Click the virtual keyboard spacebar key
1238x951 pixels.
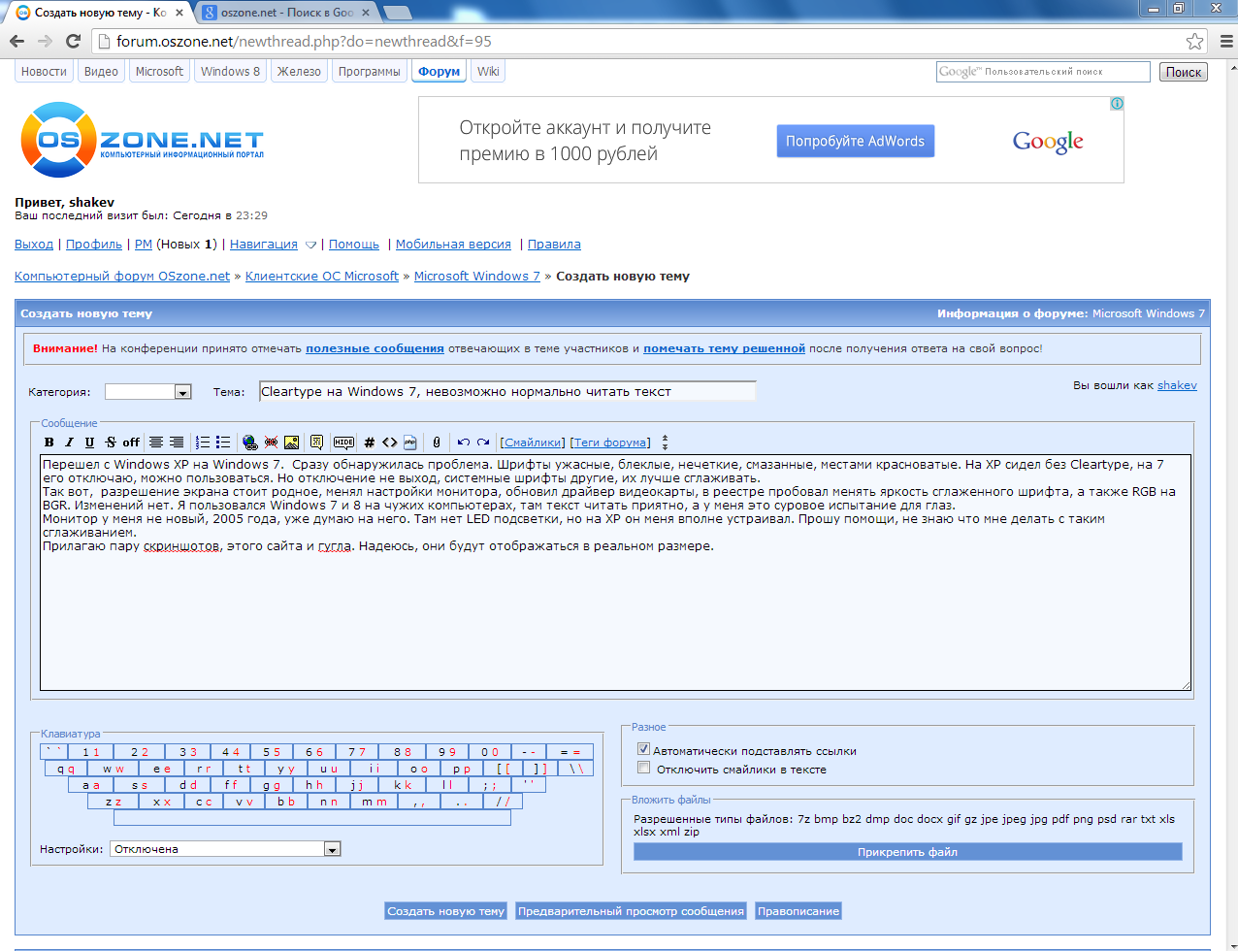point(312,818)
